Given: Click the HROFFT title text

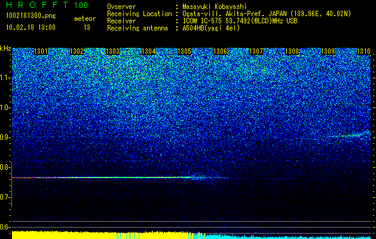Looking at the screenshot, I should coord(37,5).
